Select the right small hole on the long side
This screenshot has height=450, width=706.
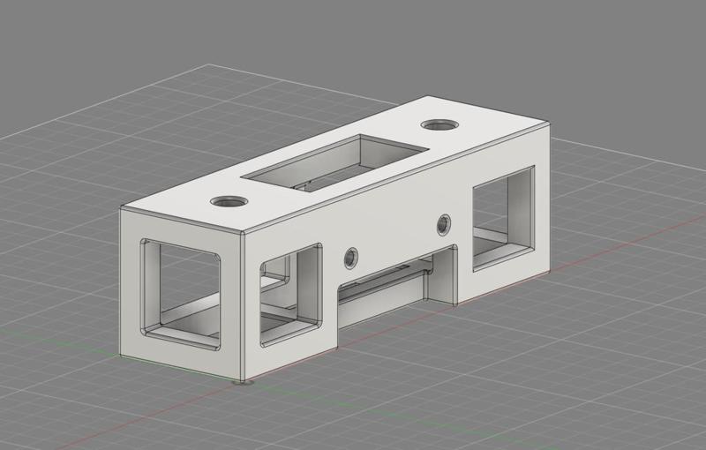pyautogui.click(x=444, y=224)
